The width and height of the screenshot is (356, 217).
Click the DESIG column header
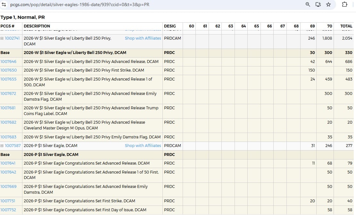170,26
